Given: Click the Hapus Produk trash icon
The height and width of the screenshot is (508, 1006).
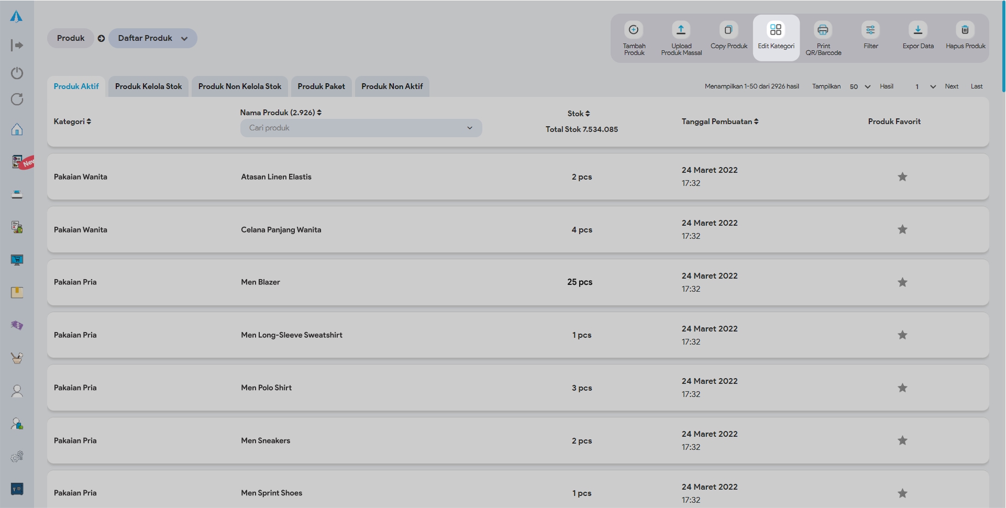Looking at the screenshot, I should (x=965, y=30).
